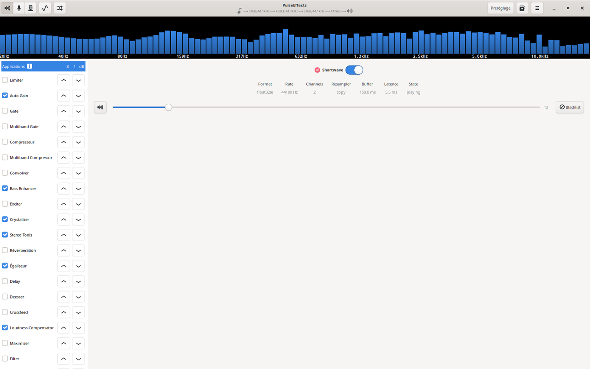This screenshot has height=369, width=590.
Task: Move Filter plugin up
Action: [64, 359]
